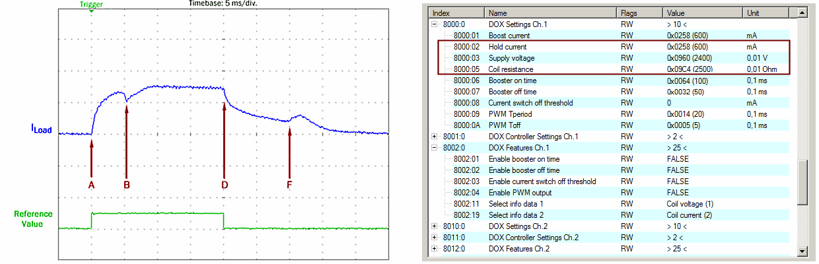Image resolution: width=819 pixels, height=264 pixels.
Task: Collapse the 8000:0 DOX Settings Ch.1 node
Action: pos(434,24)
